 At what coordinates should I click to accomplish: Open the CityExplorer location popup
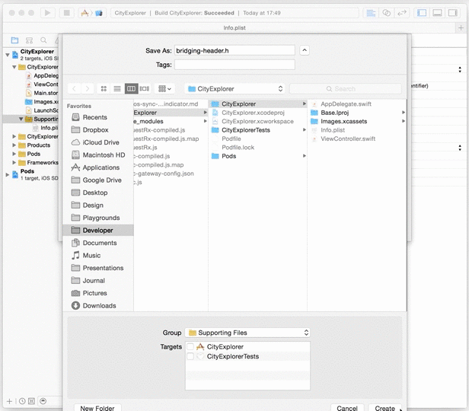pos(234,89)
